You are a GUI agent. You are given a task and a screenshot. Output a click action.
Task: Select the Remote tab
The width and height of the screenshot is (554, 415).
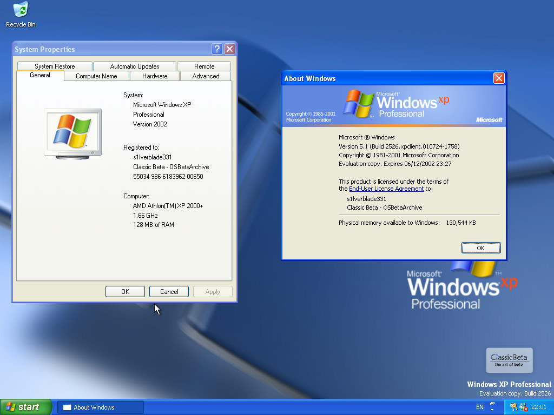(x=205, y=65)
